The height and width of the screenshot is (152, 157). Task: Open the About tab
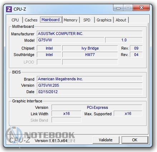(x=121, y=20)
